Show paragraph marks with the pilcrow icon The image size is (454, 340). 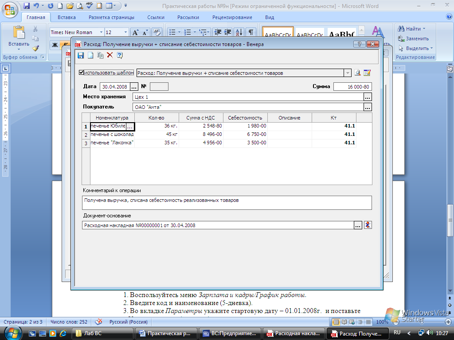[251, 32]
